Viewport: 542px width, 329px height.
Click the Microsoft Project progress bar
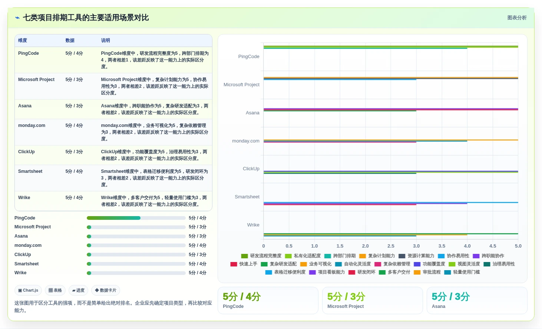coord(136,227)
